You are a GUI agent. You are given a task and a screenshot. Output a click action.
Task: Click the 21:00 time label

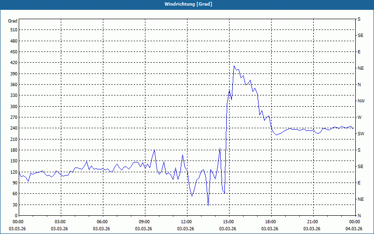(x=313, y=222)
